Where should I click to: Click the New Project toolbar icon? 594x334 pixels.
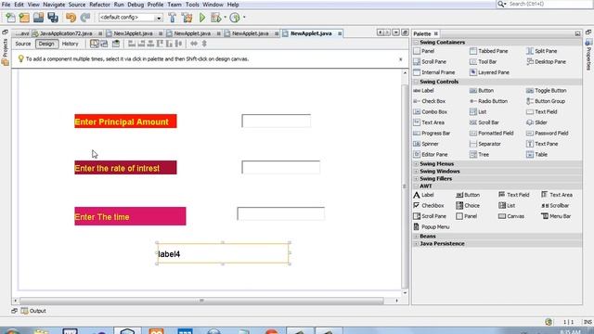pos(24,18)
